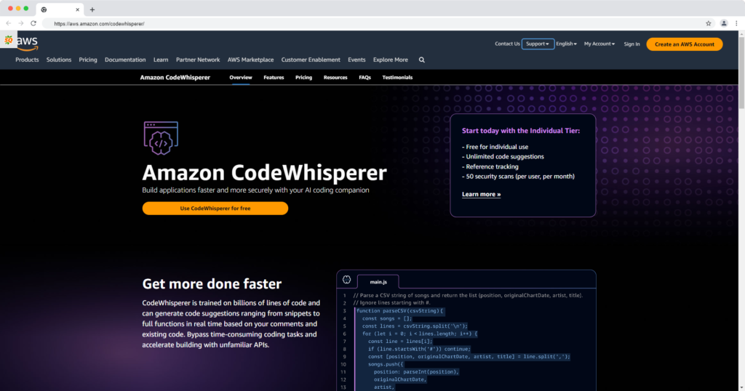
Task: Open the Learn menu
Action: pos(161,60)
